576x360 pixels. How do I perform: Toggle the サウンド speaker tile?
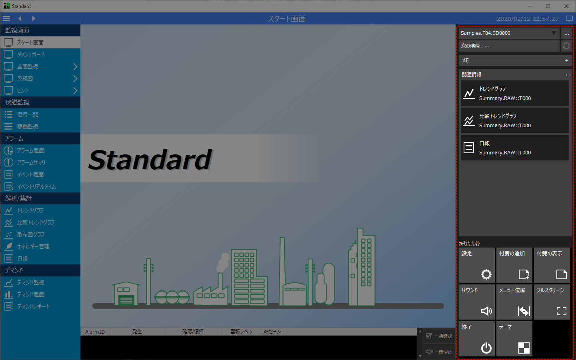(x=476, y=302)
